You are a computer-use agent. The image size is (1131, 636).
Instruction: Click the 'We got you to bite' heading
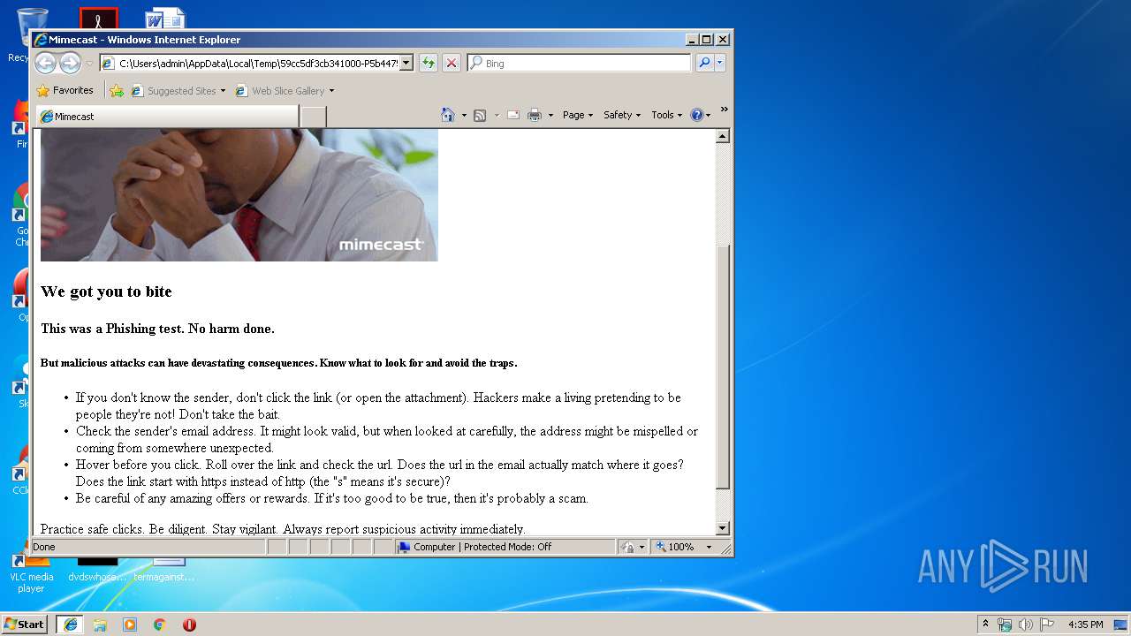(106, 291)
